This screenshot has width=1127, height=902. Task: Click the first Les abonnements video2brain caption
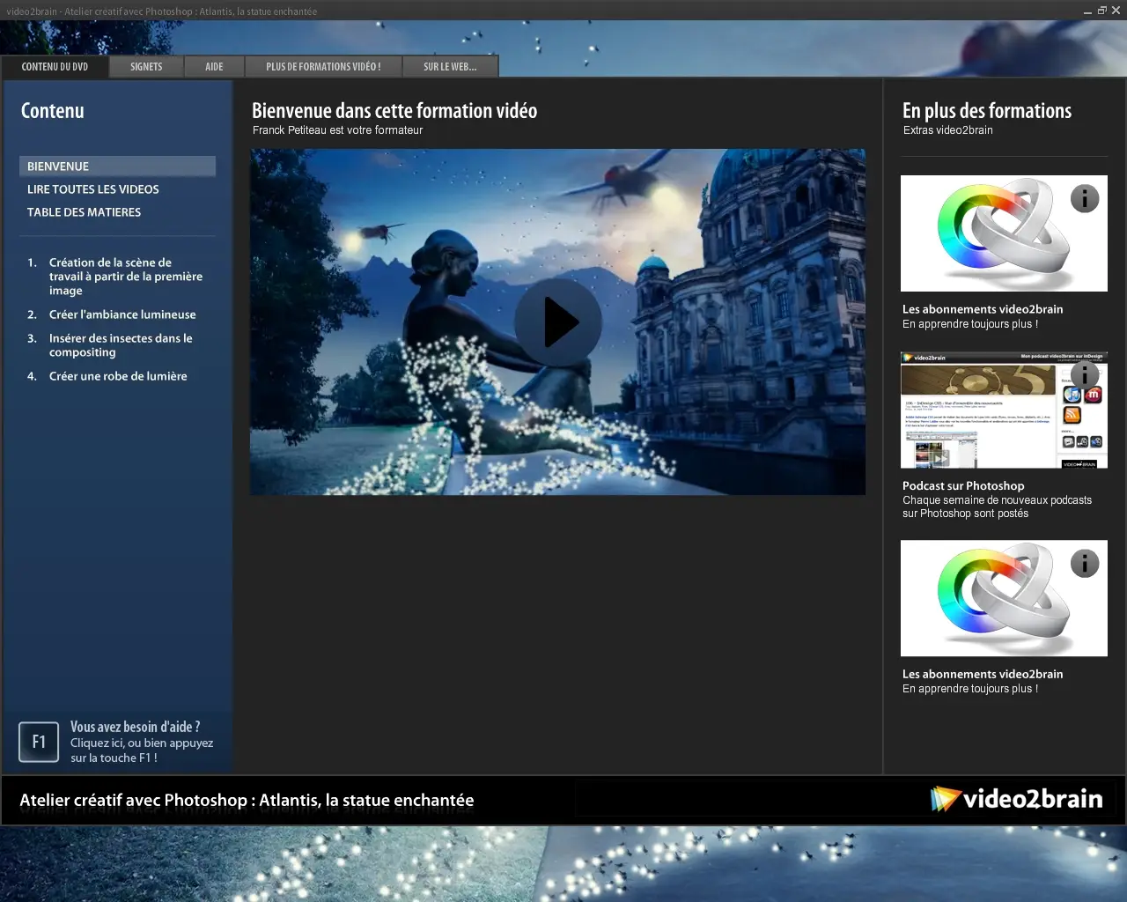point(983,309)
